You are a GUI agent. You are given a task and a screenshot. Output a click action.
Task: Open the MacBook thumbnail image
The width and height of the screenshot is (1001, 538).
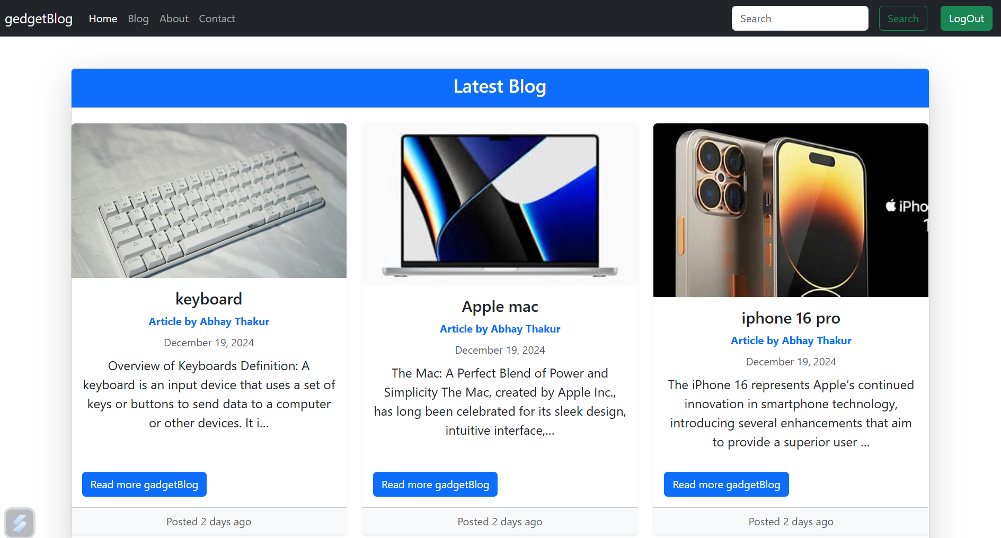point(500,204)
